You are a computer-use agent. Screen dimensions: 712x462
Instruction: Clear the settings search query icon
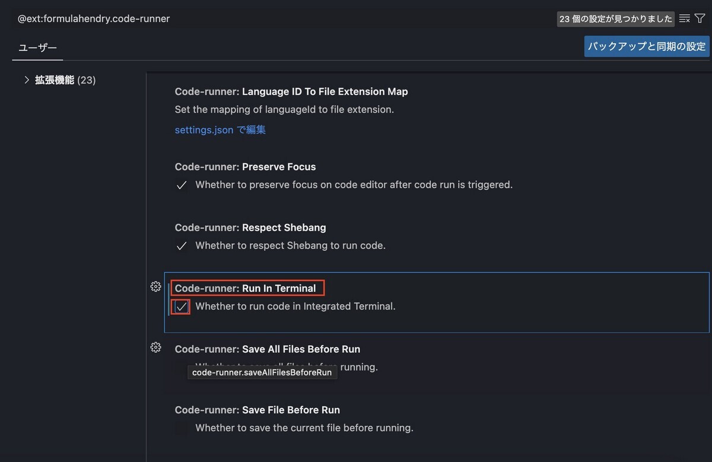pyautogui.click(x=685, y=18)
